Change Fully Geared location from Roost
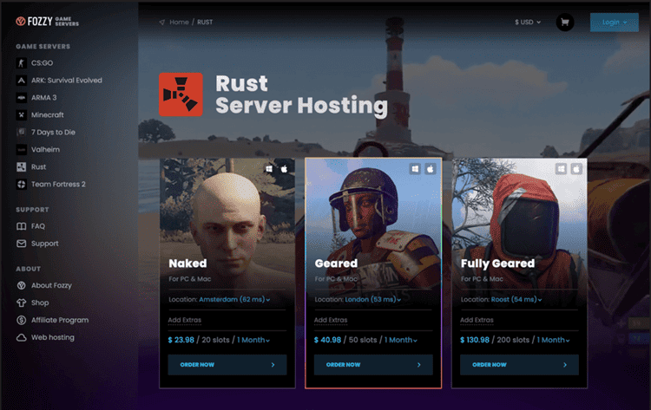This screenshot has width=651, height=410. coord(516,299)
